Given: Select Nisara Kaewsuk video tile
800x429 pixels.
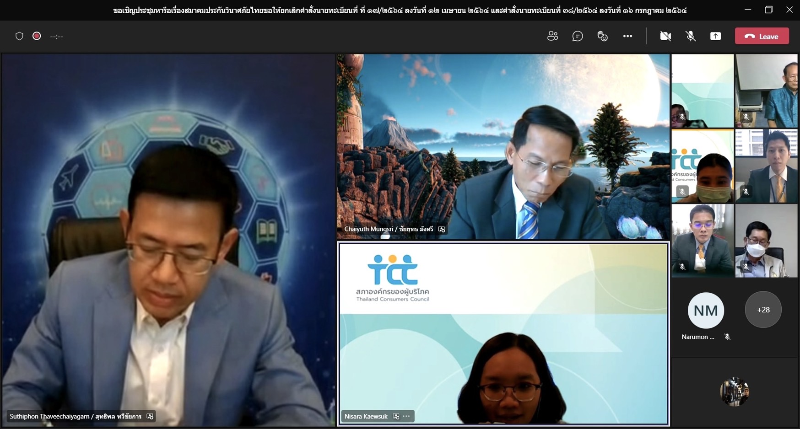Looking at the screenshot, I should pos(503,334).
